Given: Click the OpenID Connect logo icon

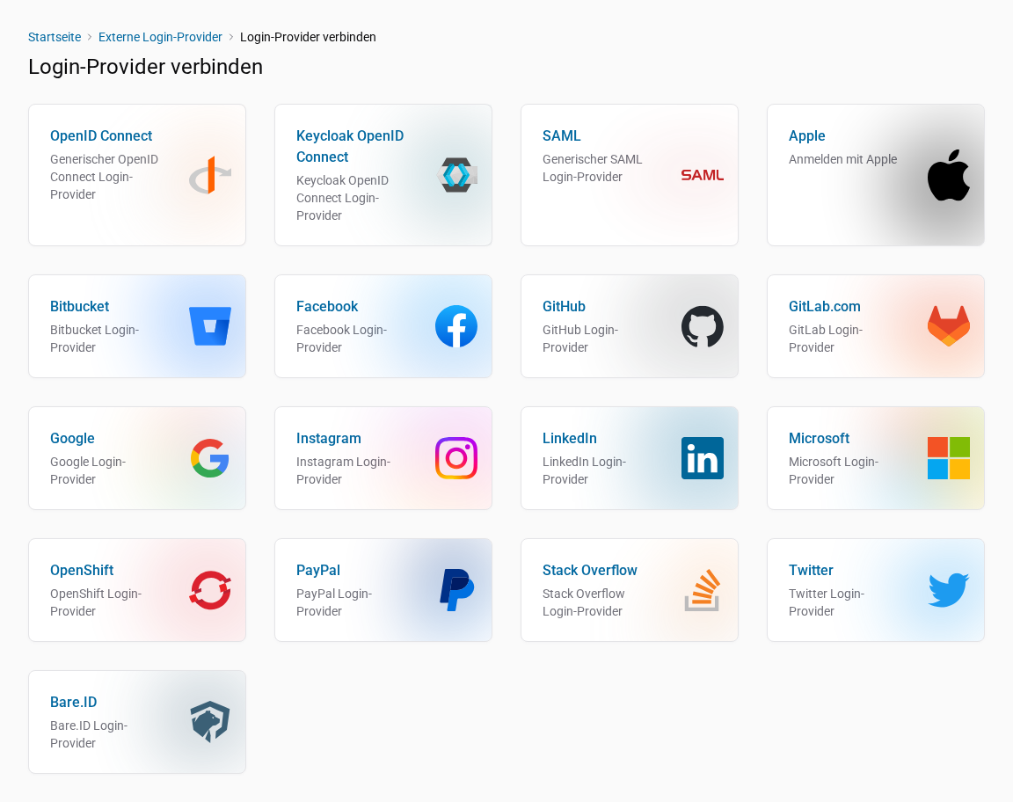Looking at the screenshot, I should [210, 175].
